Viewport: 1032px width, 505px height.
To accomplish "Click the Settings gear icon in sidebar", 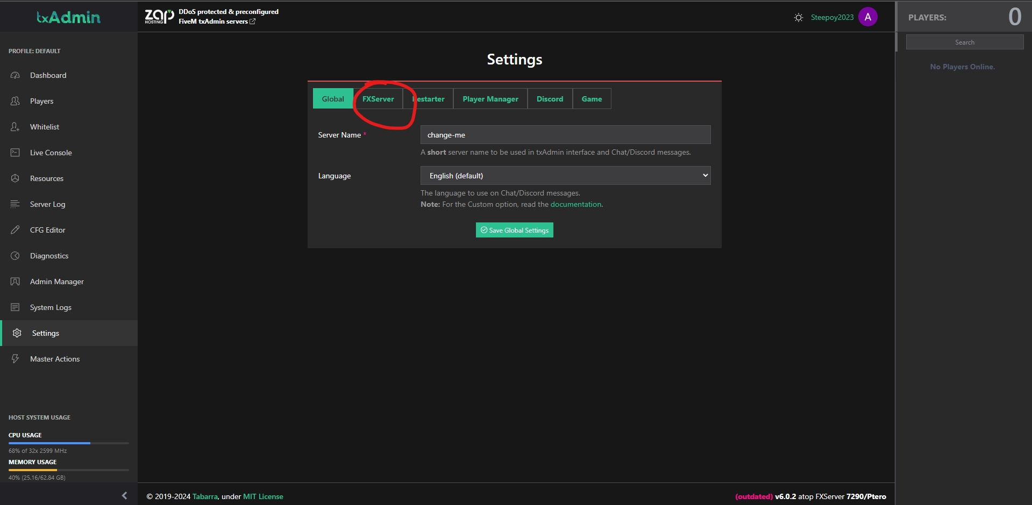I will [17, 333].
